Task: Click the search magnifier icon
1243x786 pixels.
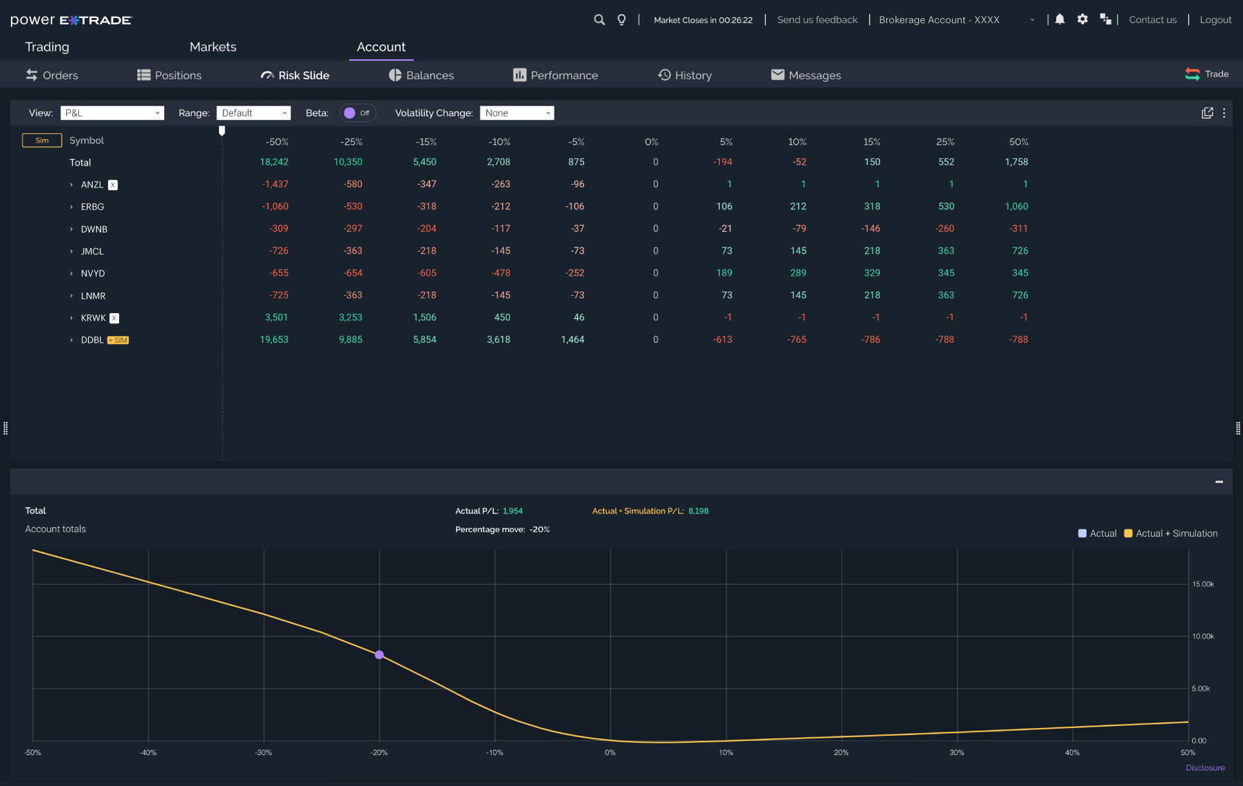Action: 599,20
